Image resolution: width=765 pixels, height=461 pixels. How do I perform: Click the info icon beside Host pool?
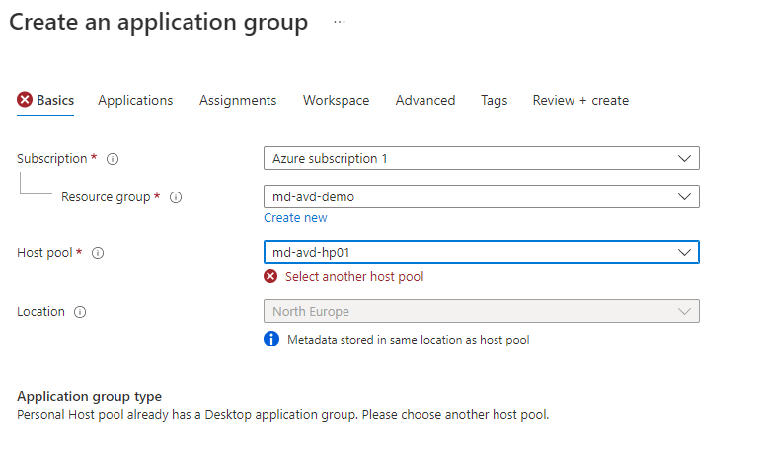(x=98, y=253)
